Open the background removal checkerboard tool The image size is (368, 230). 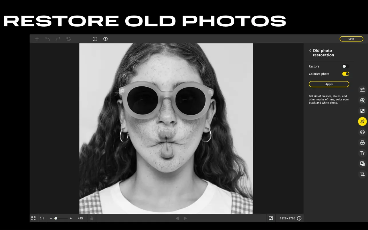pos(362,111)
